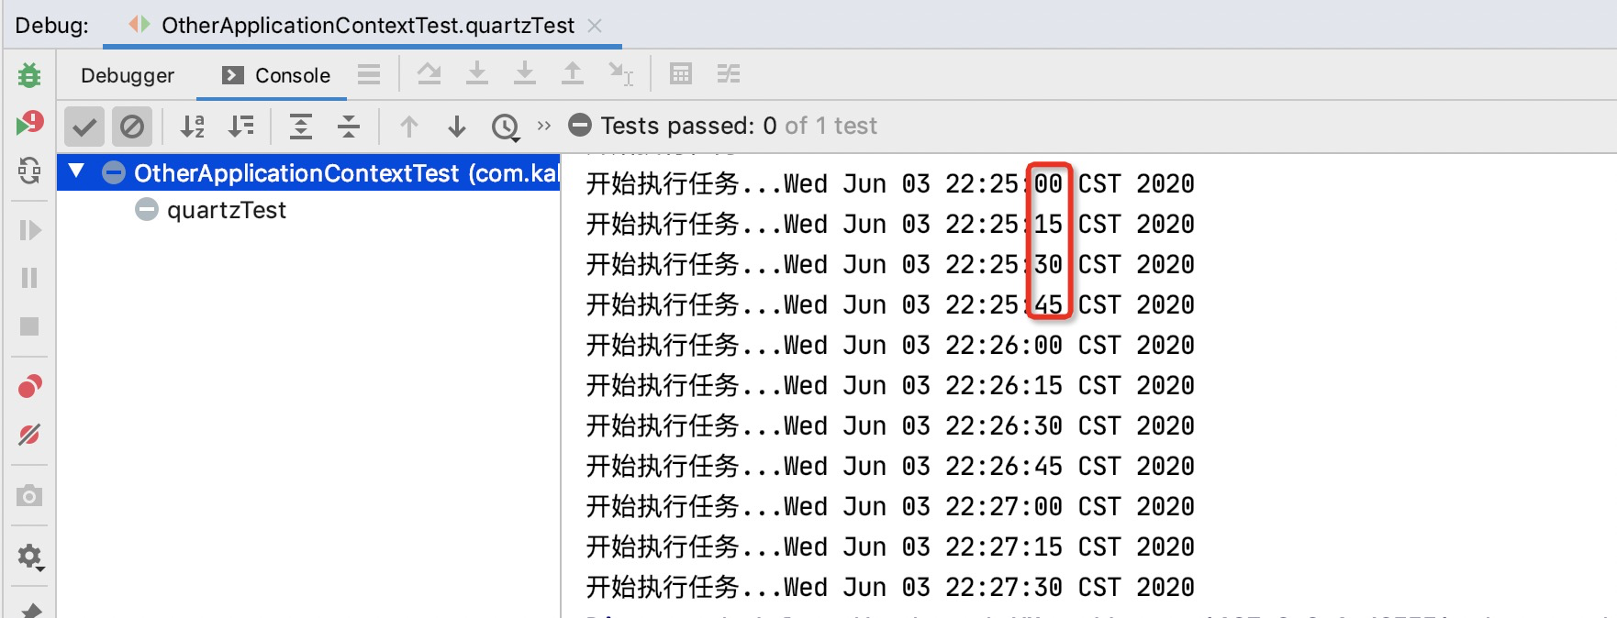Open the Evaluate Expression icon
Viewport: 1617px width, 618px height.
click(680, 73)
